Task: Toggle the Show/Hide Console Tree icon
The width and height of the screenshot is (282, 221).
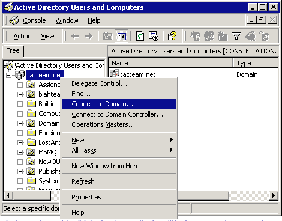Action: point(122,36)
